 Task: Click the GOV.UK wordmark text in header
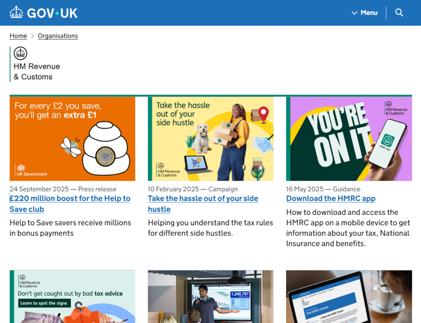[x=52, y=13]
